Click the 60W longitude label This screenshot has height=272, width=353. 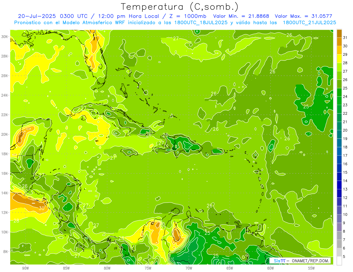(x=271, y=268)
